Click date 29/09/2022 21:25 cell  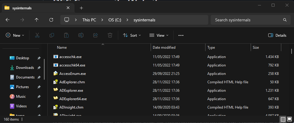[x=166, y=73]
